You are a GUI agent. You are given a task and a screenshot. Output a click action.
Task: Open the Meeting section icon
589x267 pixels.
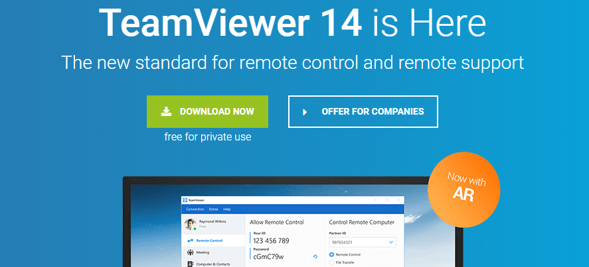[x=190, y=252]
